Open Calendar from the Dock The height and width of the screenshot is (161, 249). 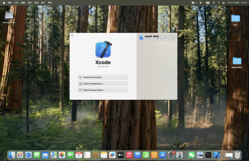[79, 155]
